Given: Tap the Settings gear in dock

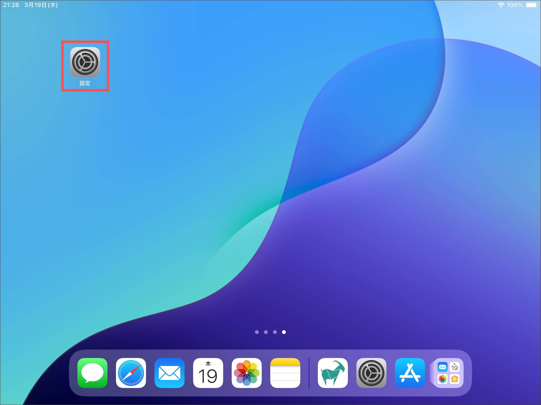Looking at the screenshot, I should [371, 373].
